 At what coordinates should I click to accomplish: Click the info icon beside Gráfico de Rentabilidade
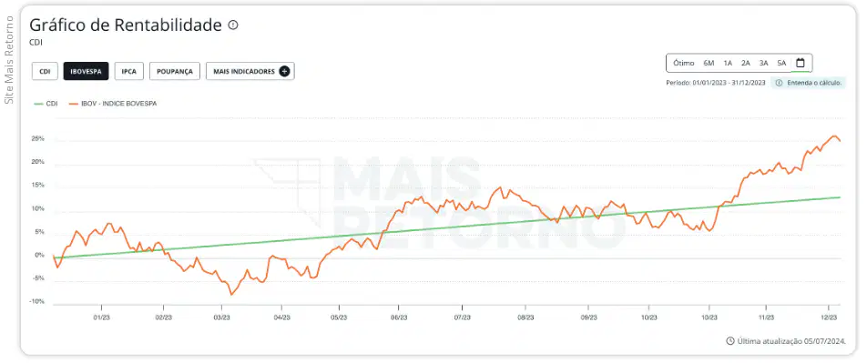(x=233, y=25)
